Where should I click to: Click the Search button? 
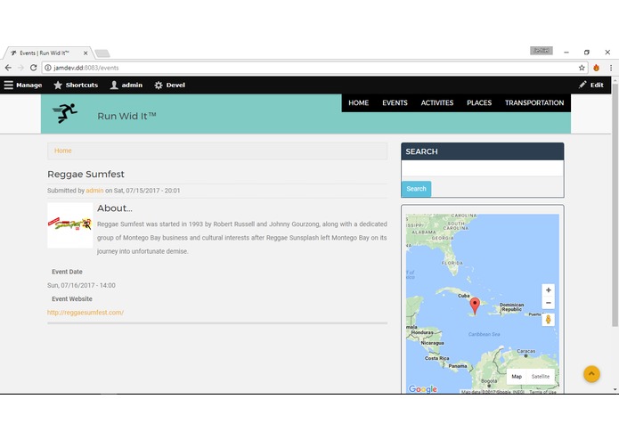417,189
